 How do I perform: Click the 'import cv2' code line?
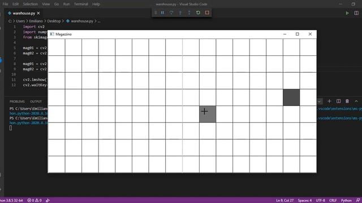pyautogui.click(x=34, y=27)
